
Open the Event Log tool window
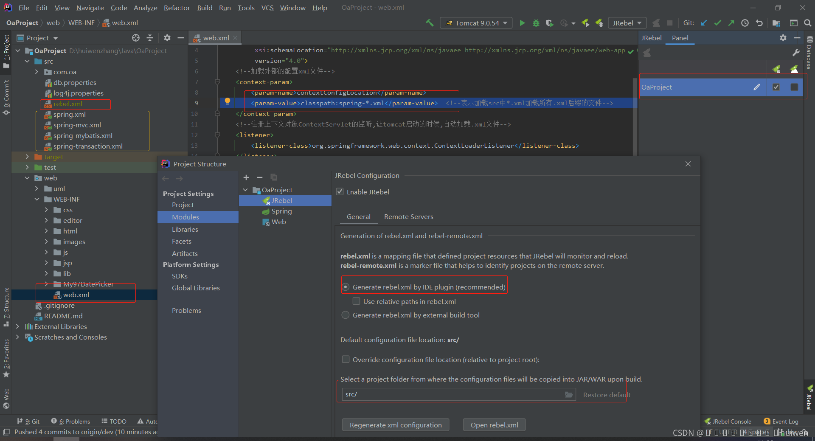click(781, 421)
